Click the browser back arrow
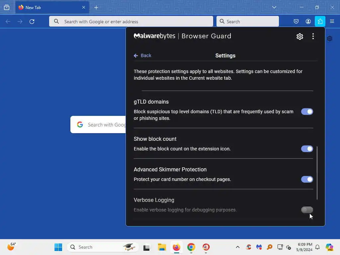 pos(8,22)
